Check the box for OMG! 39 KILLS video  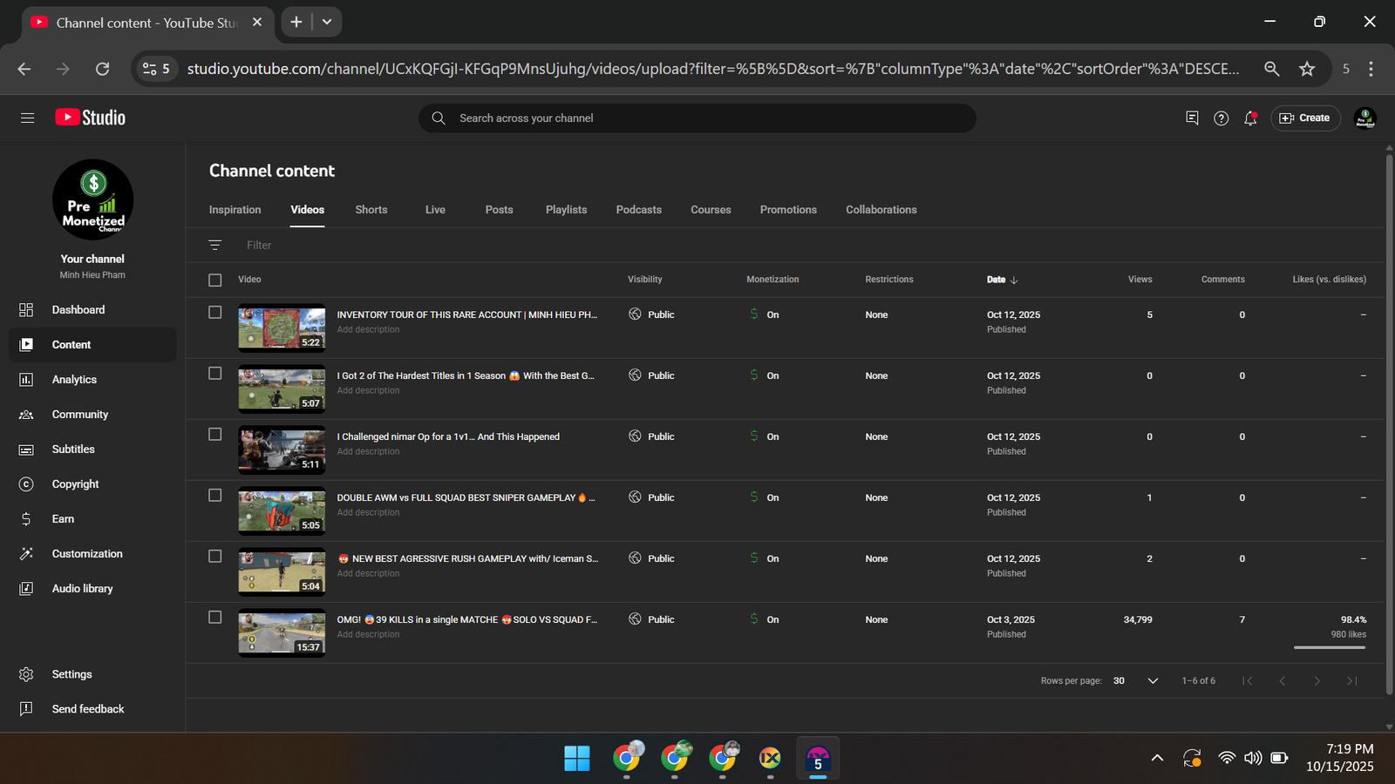click(x=215, y=618)
